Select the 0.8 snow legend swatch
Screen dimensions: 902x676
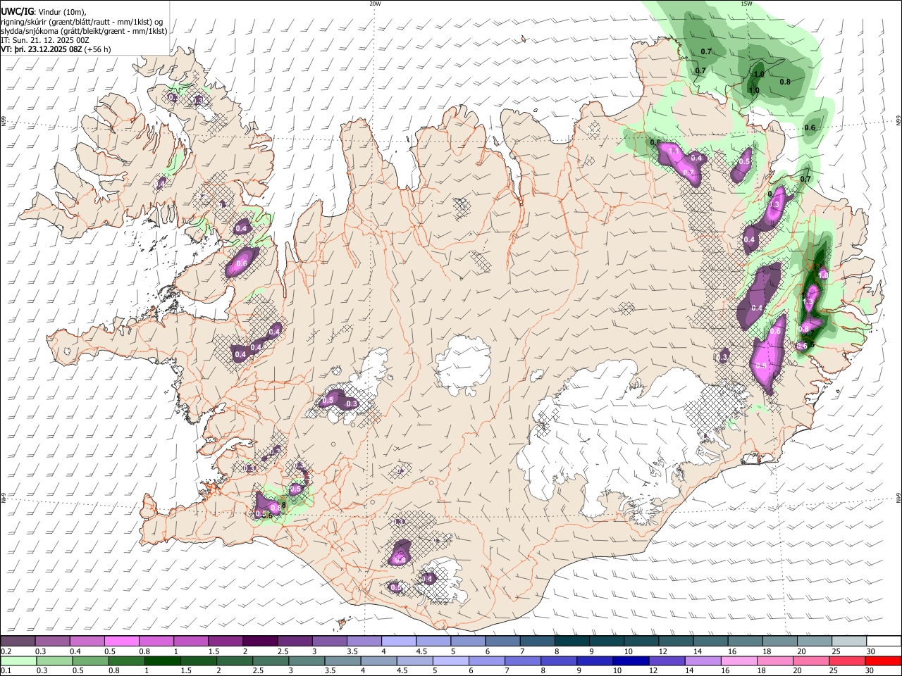click(x=156, y=641)
